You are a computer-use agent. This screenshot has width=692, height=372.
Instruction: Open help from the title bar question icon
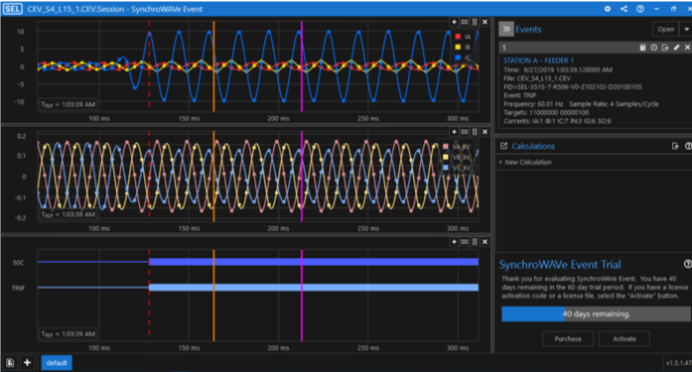[640, 9]
